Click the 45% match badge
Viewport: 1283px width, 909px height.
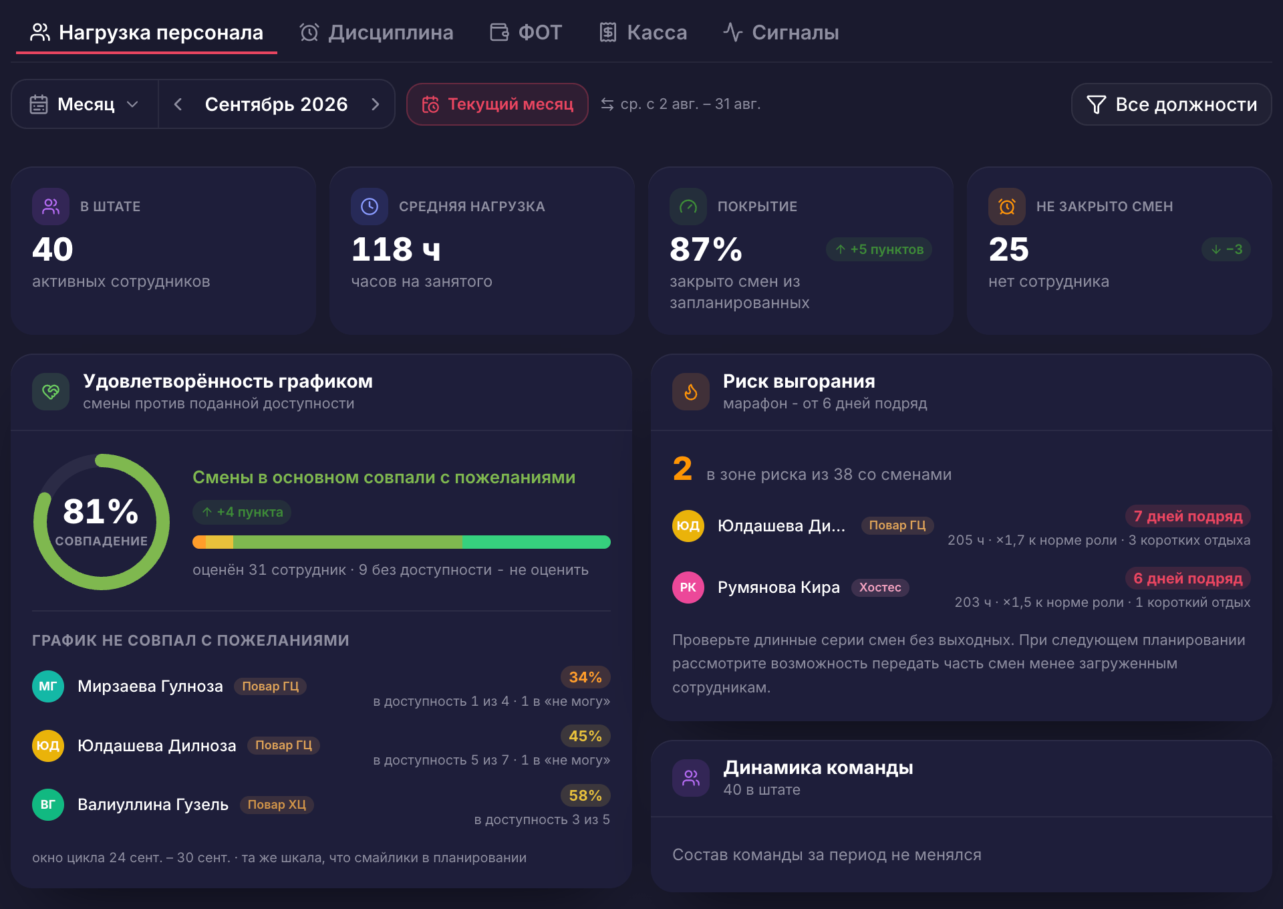[585, 736]
